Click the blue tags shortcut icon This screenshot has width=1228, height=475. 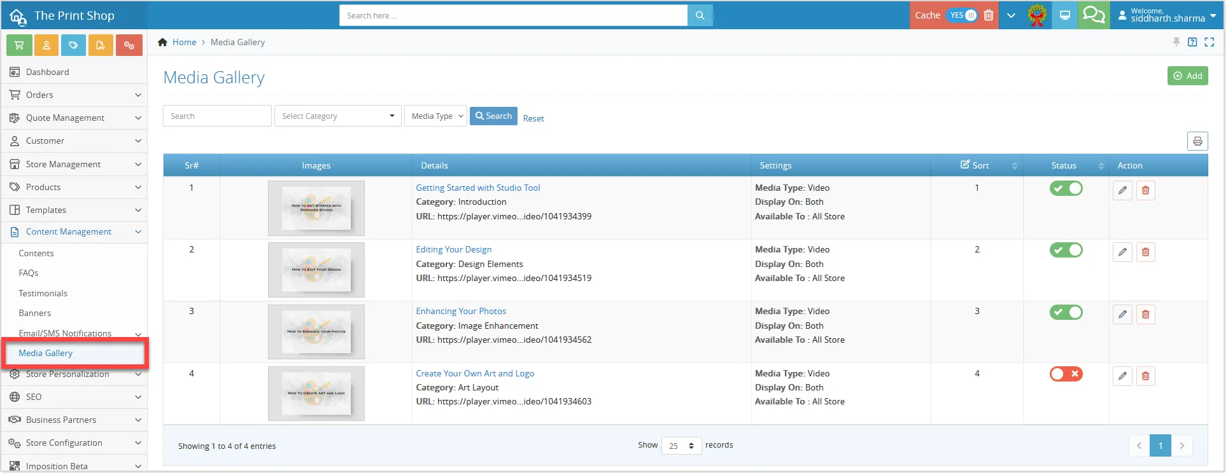74,45
